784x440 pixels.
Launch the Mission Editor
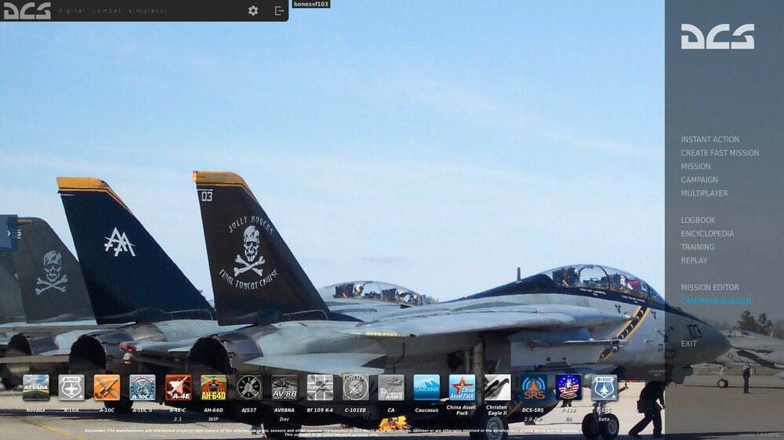pyautogui.click(x=710, y=287)
